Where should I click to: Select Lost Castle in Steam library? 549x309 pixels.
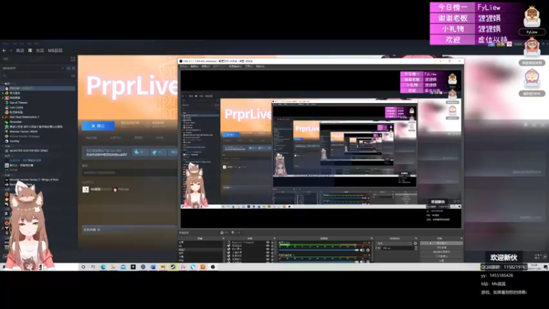click(x=16, y=108)
